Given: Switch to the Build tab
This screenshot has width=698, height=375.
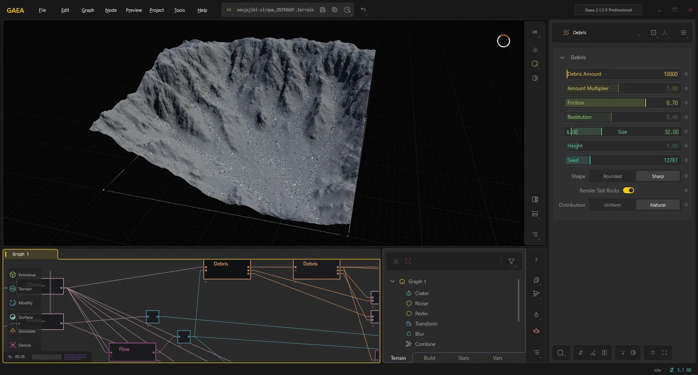Looking at the screenshot, I should click(429, 358).
